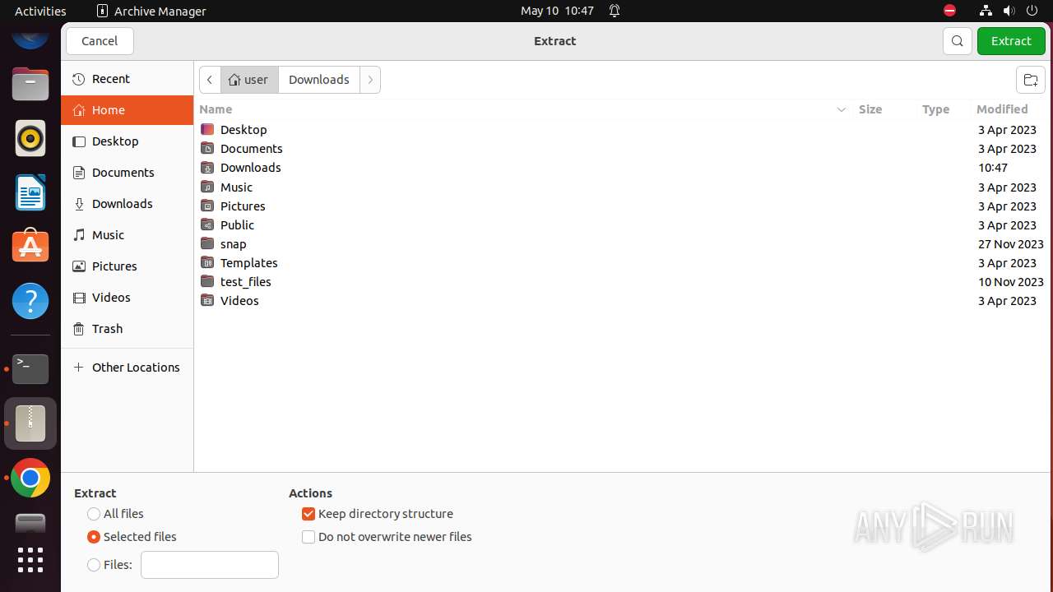This screenshot has height=592, width=1053.
Task: Click the notification bell icon in top bar
Action: (615, 11)
